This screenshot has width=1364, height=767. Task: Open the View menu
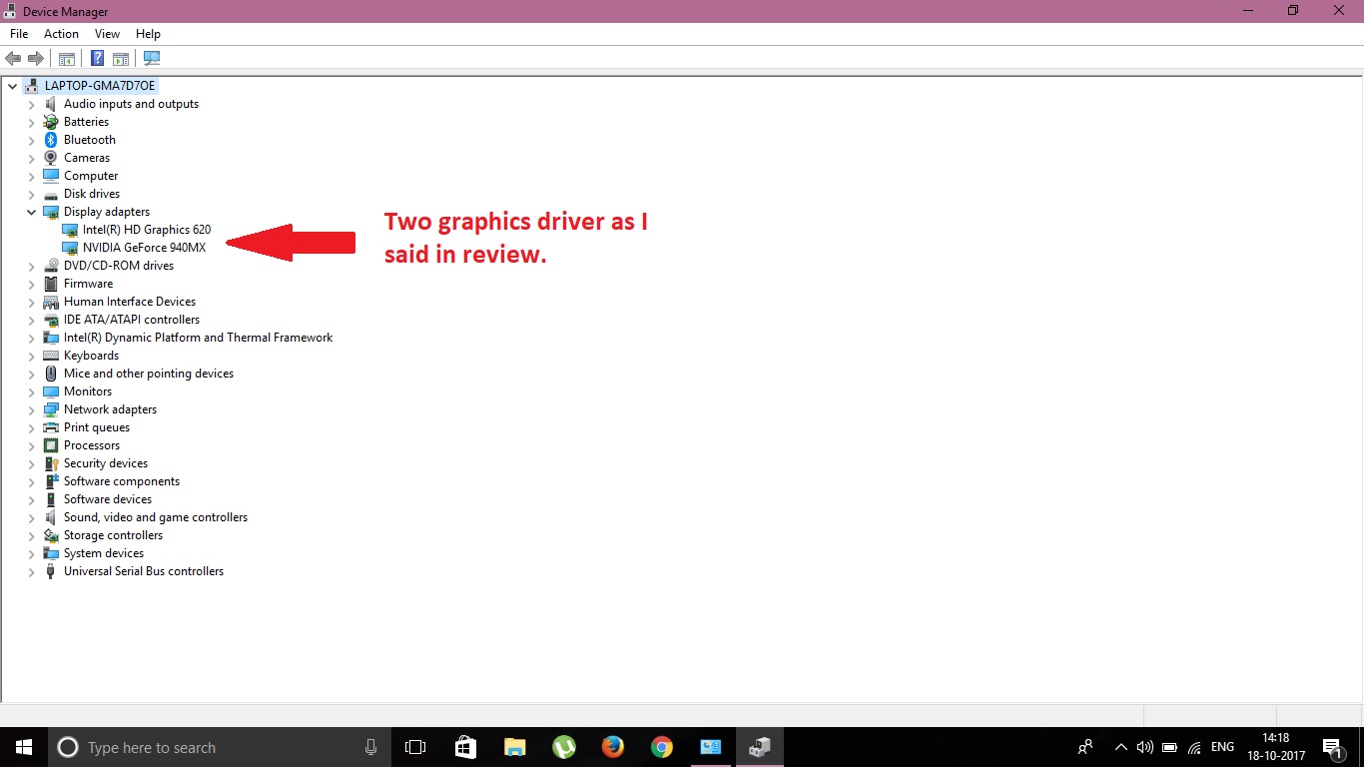tap(107, 34)
